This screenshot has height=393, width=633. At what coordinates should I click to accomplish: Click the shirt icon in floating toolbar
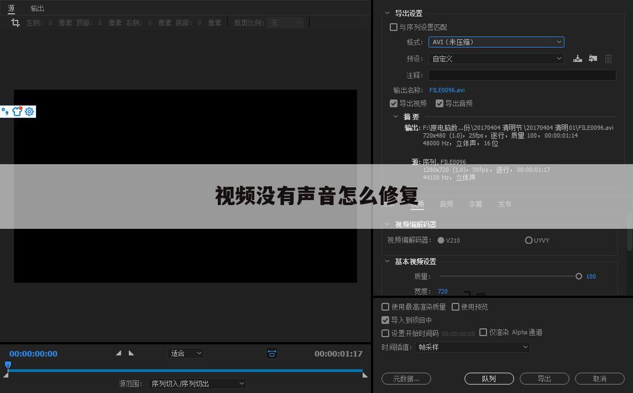(x=17, y=111)
